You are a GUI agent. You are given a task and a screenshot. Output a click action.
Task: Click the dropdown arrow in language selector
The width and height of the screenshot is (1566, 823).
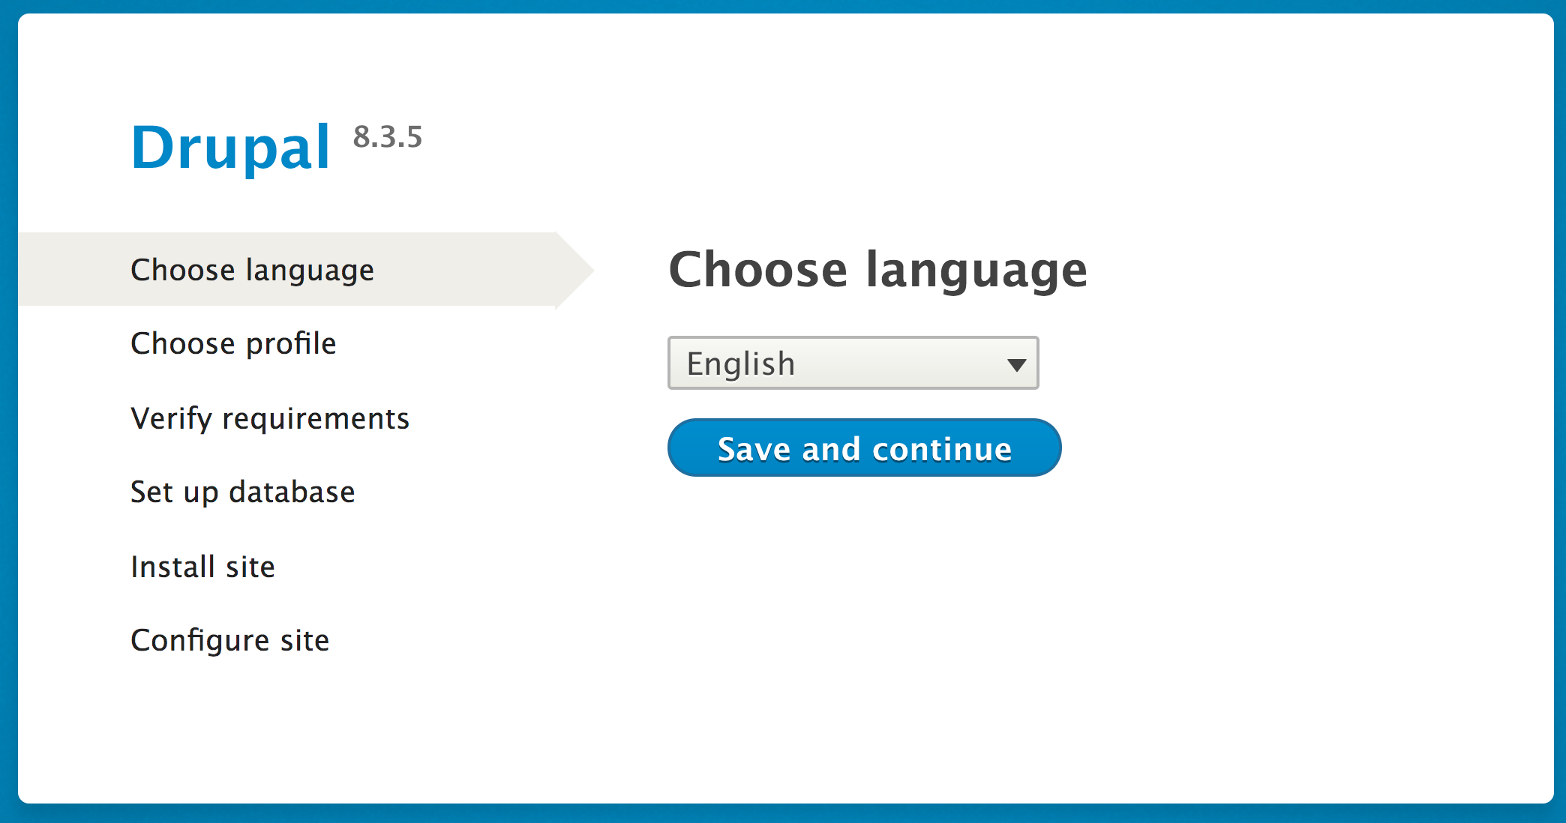pyautogui.click(x=1016, y=365)
